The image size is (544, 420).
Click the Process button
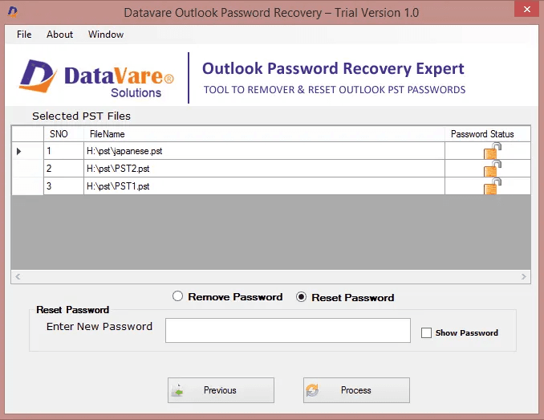pos(357,390)
